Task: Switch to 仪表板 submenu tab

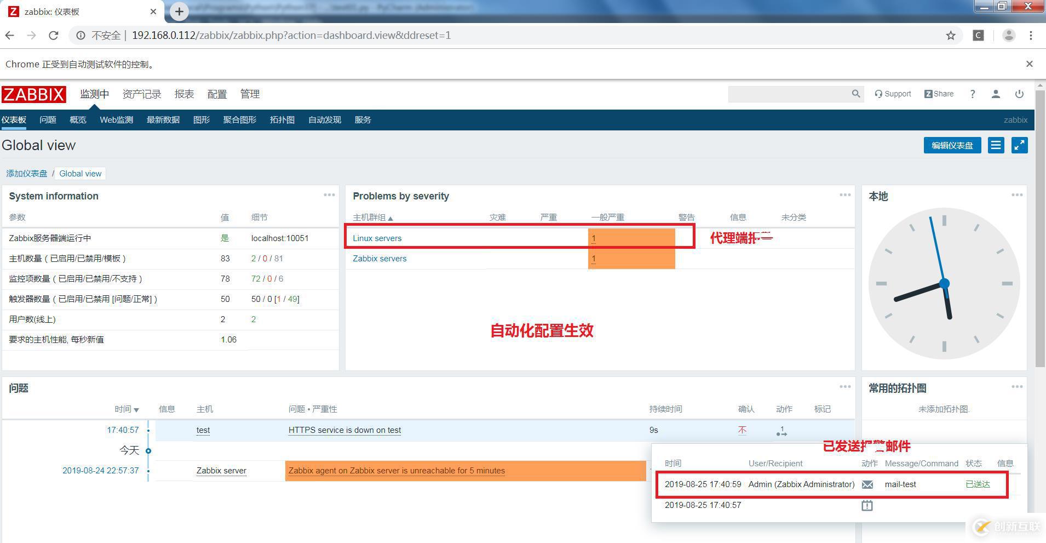Action: coord(14,120)
